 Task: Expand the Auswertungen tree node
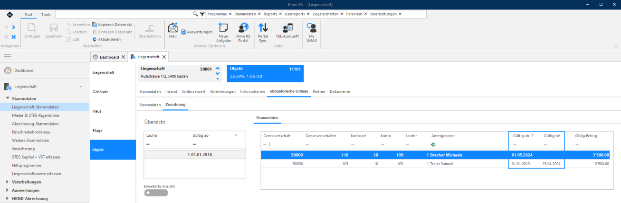[x=7, y=190]
